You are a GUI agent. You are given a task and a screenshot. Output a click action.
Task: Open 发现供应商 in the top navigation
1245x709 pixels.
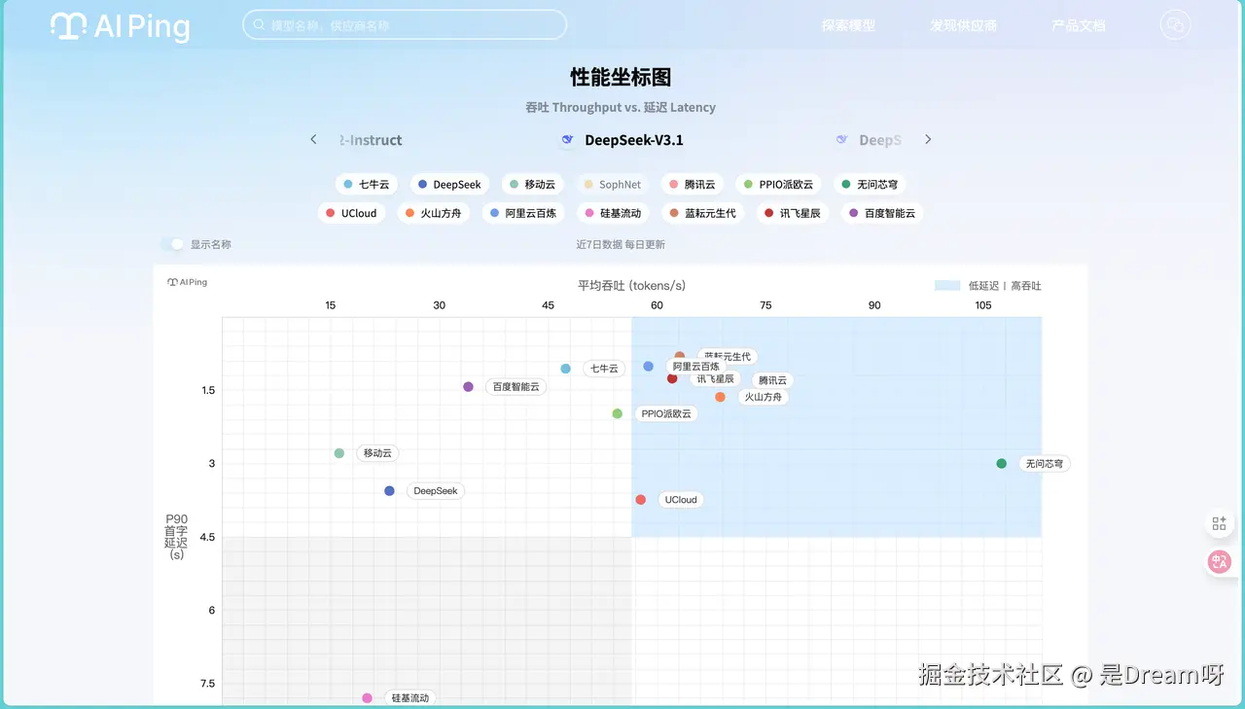963,26
